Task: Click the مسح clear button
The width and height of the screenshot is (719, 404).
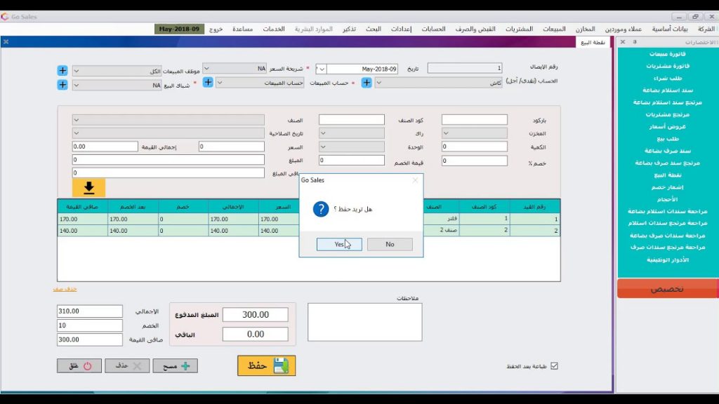Action: coord(175,366)
